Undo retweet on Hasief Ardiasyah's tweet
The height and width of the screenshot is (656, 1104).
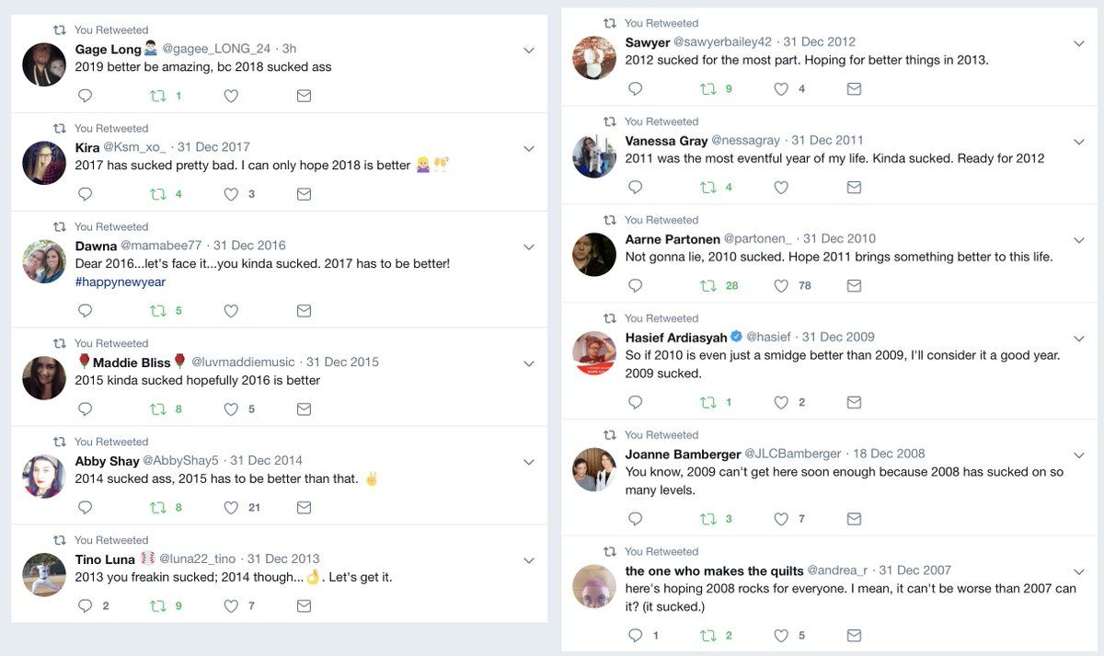coord(708,402)
